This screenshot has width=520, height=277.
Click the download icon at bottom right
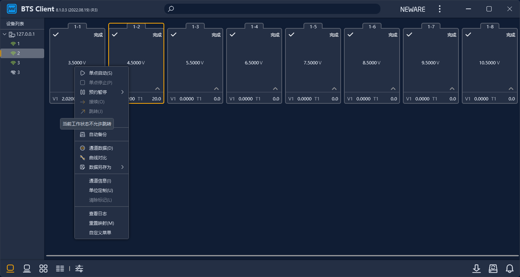[x=477, y=269]
